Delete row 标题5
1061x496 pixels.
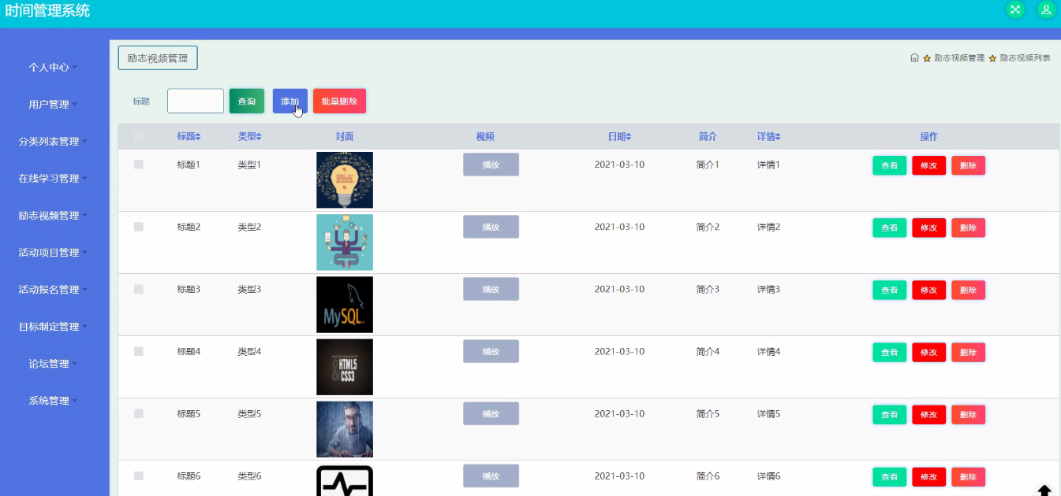pyautogui.click(x=968, y=414)
